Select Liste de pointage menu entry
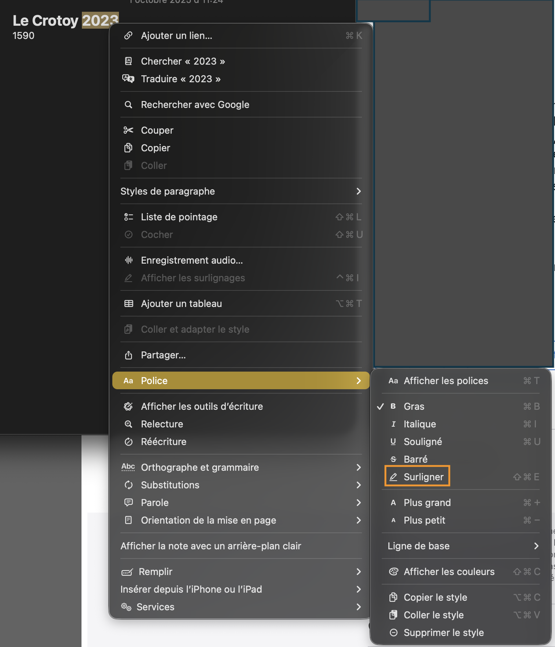 coord(179,217)
